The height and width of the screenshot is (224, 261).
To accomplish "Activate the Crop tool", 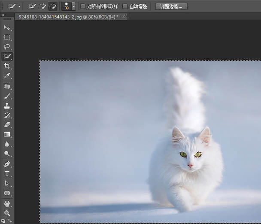I will tap(7, 66).
